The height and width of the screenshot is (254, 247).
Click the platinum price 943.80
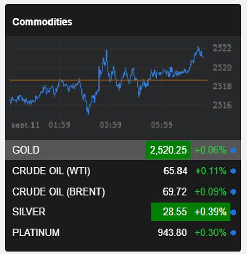[x=172, y=232]
